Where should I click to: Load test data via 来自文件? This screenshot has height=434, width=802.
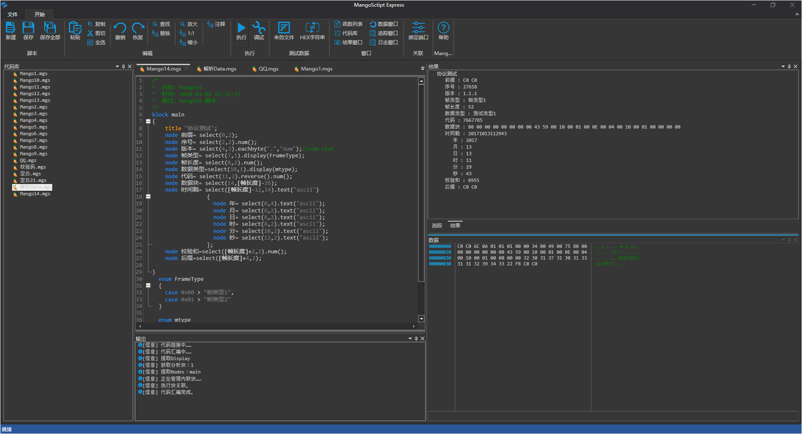(284, 31)
